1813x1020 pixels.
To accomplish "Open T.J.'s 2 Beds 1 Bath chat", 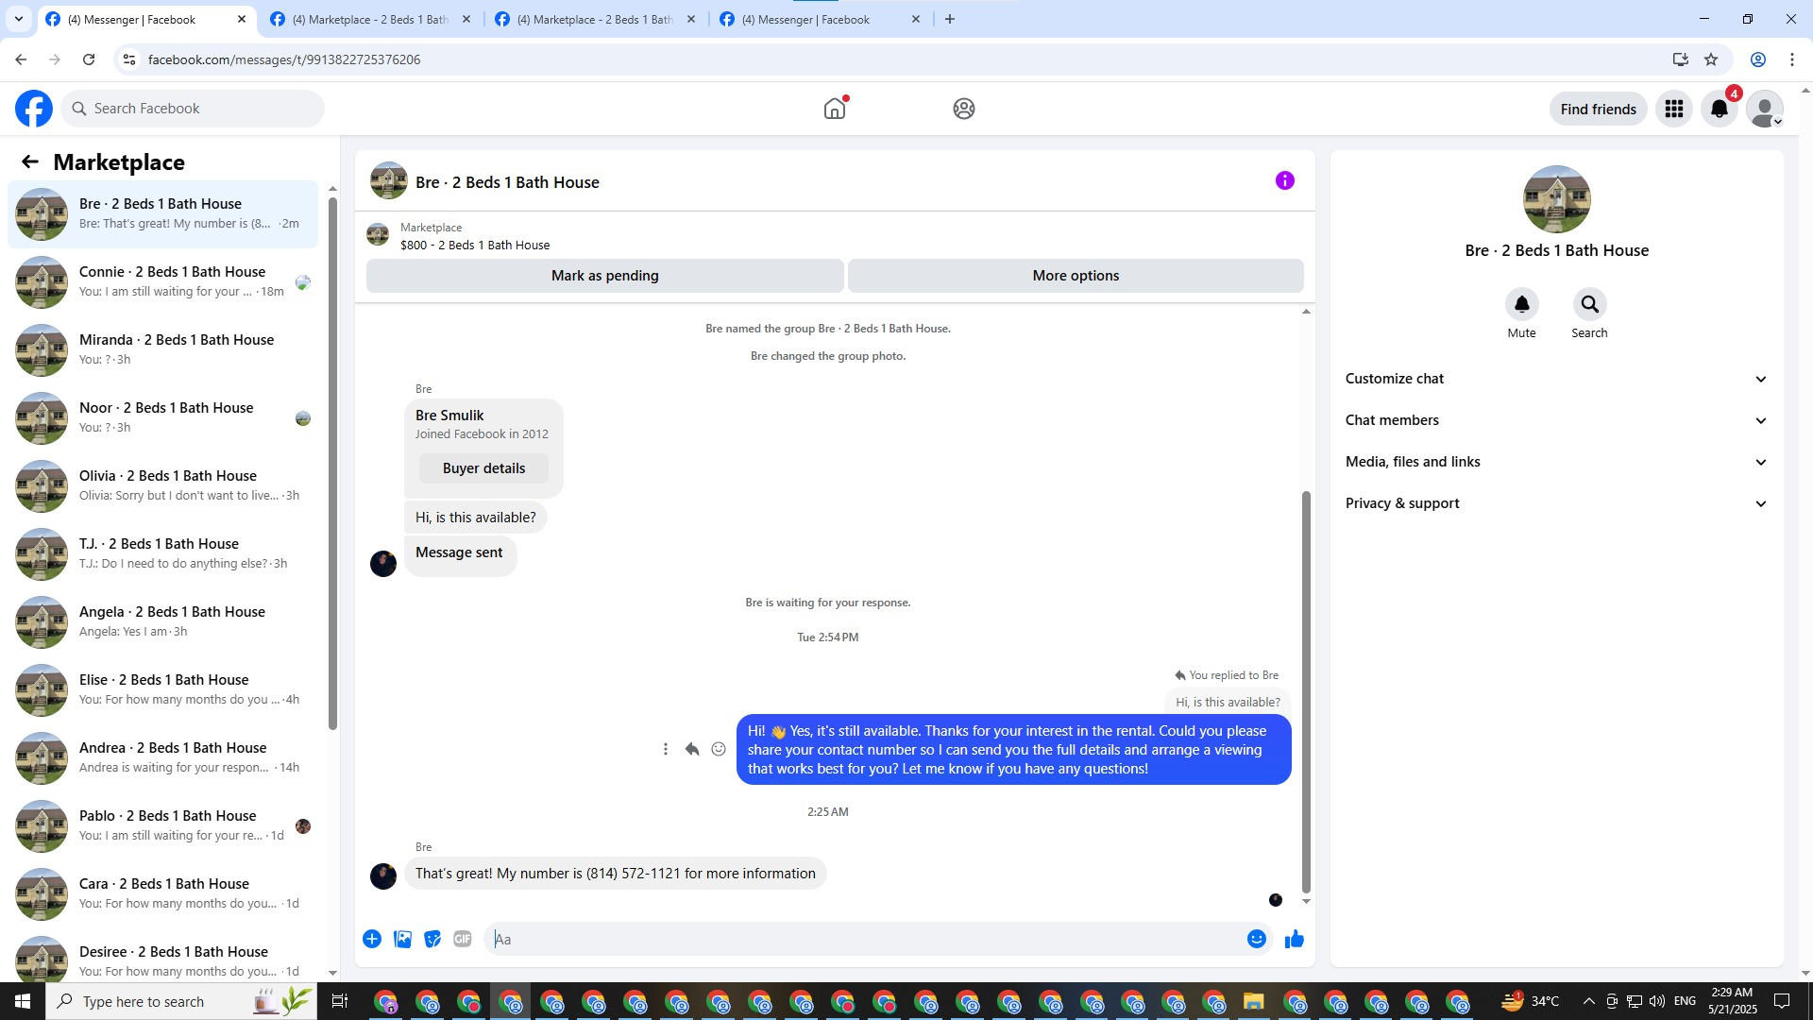I will point(162,554).
